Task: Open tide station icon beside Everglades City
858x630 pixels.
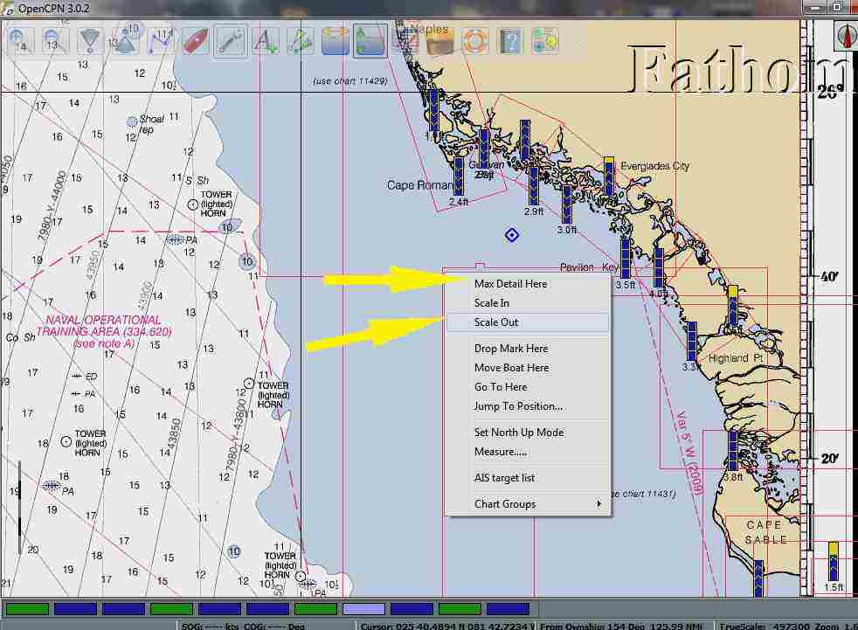Action: click(x=608, y=176)
